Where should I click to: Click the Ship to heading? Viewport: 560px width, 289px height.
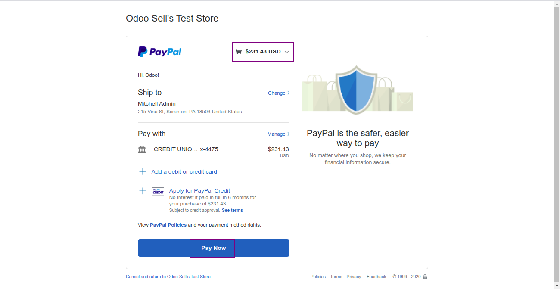click(149, 93)
